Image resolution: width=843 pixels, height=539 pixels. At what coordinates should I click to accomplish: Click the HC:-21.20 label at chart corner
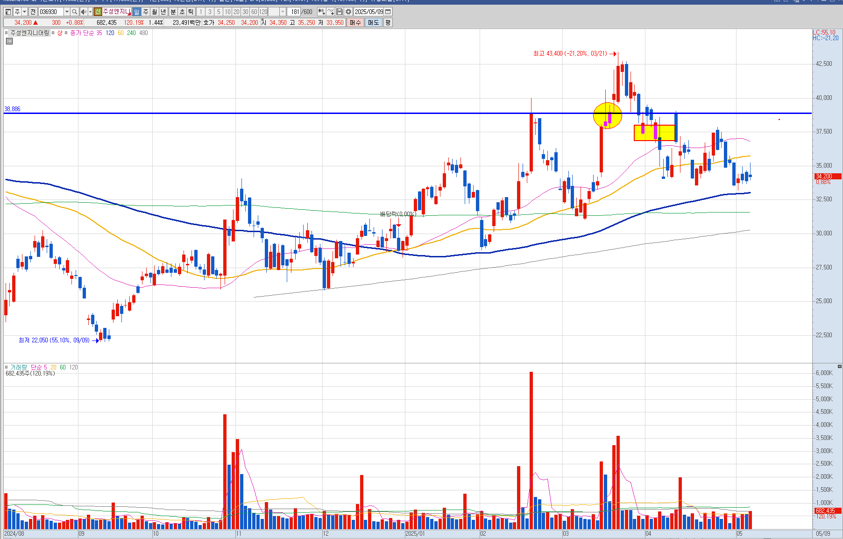click(826, 38)
